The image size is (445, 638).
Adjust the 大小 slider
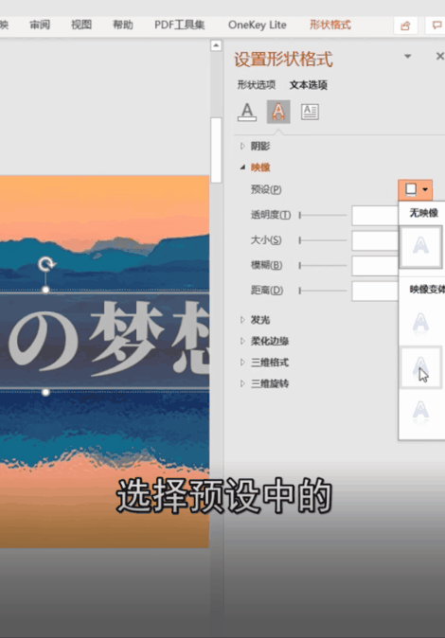click(x=323, y=240)
